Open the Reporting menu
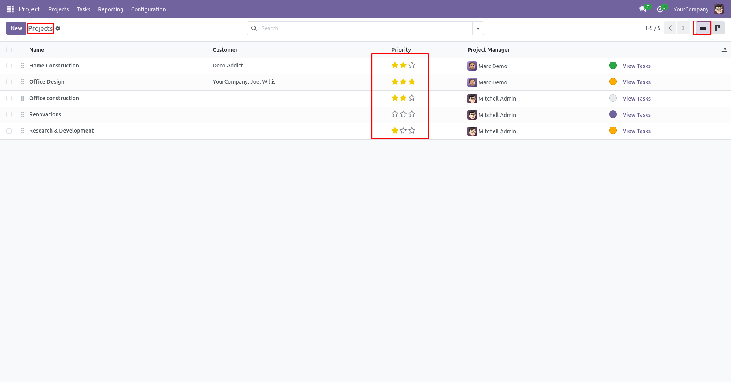731x382 pixels. pos(111,9)
